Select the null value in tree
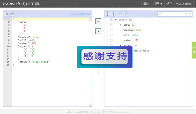 135,35
